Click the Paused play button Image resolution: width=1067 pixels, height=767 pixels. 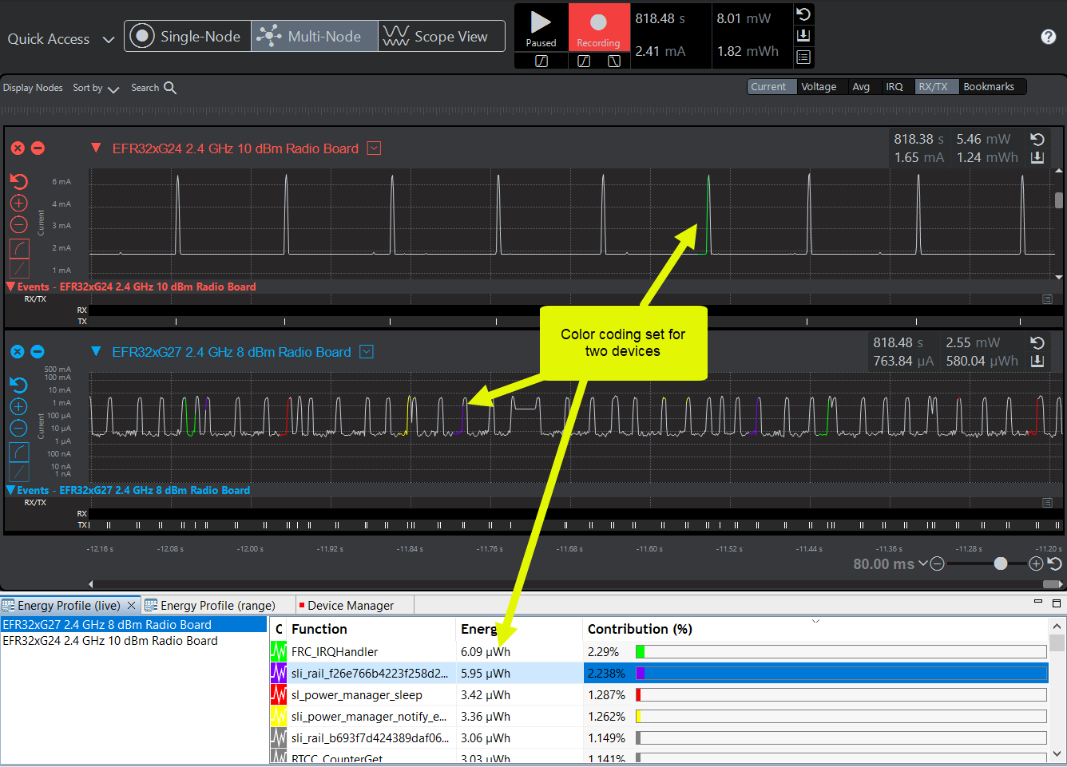click(541, 28)
